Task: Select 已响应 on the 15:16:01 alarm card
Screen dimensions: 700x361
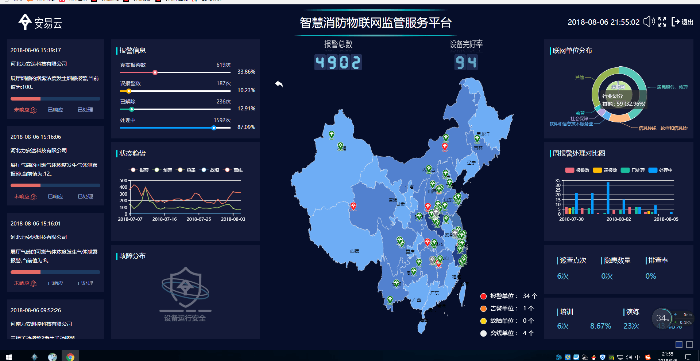Action: point(55,283)
